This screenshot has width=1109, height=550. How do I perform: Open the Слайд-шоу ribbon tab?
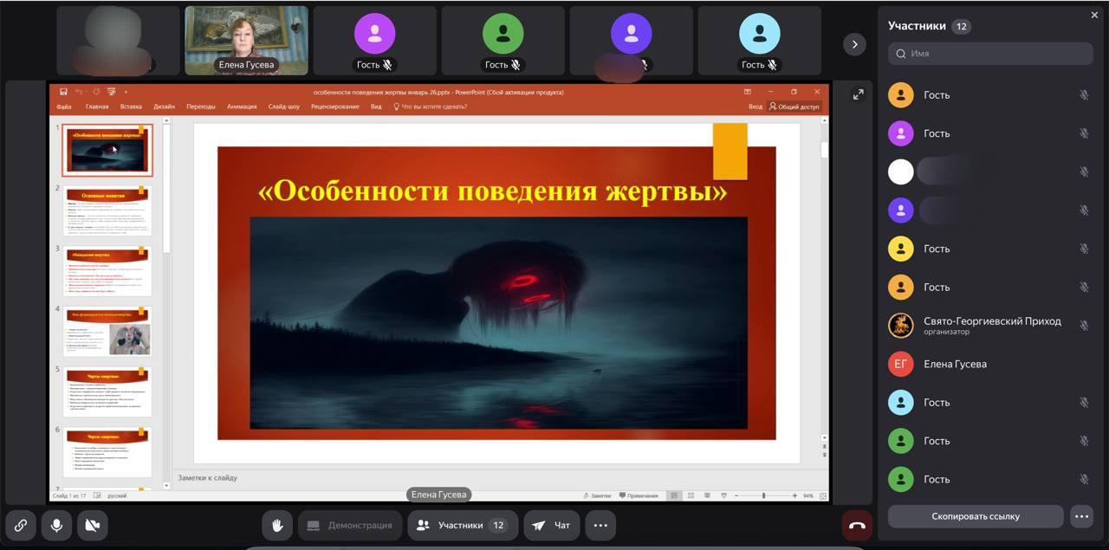coord(284,107)
